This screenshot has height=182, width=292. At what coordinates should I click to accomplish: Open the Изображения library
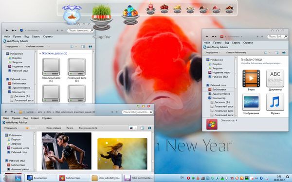pyautogui.click(x=251, y=104)
